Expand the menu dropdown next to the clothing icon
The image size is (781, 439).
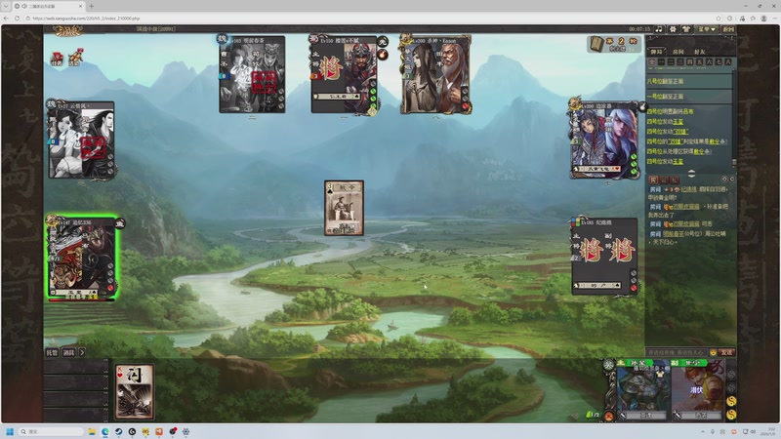(x=706, y=29)
